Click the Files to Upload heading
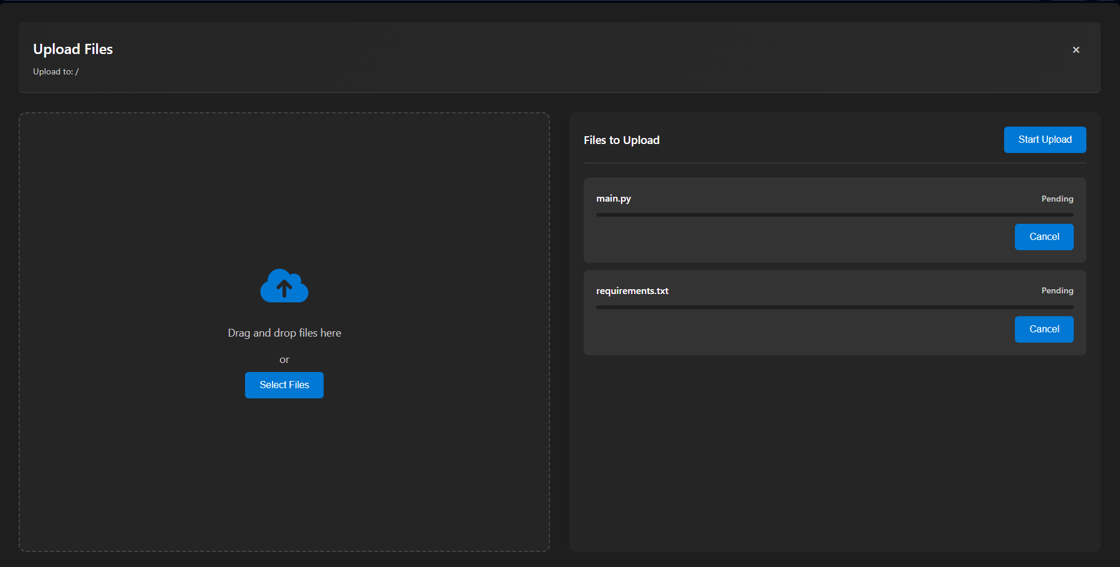The image size is (1120, 567). [622, 140]
